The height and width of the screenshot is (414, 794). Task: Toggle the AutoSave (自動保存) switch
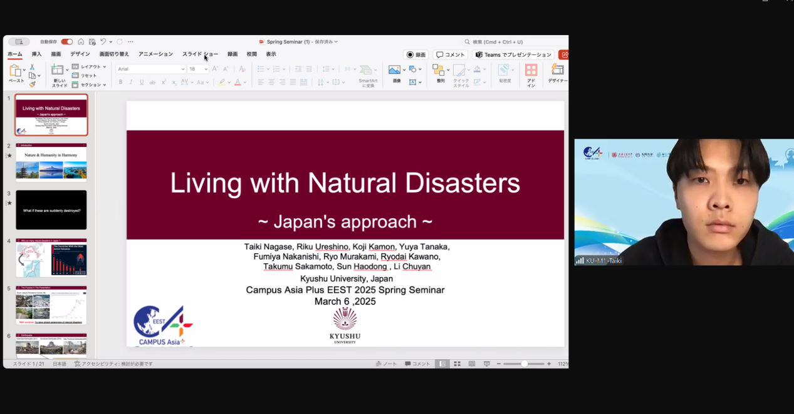[66, 42]
